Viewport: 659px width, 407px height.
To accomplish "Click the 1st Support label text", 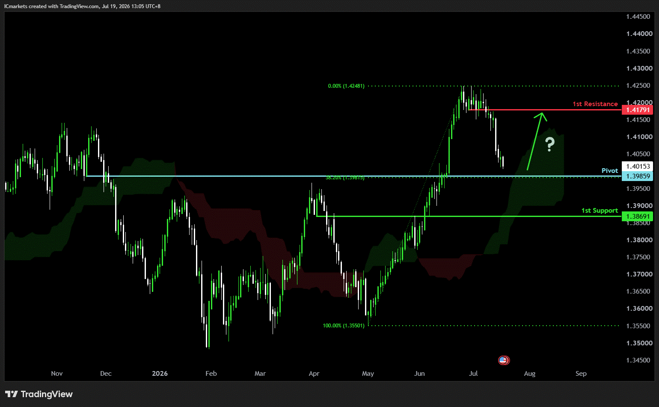I will click(x=600, y=211).
